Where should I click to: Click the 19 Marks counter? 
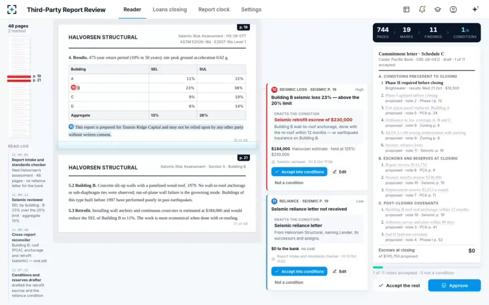point(407,32)
